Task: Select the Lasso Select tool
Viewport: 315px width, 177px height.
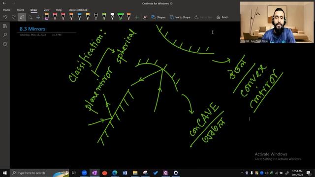Action: [30, 17]
